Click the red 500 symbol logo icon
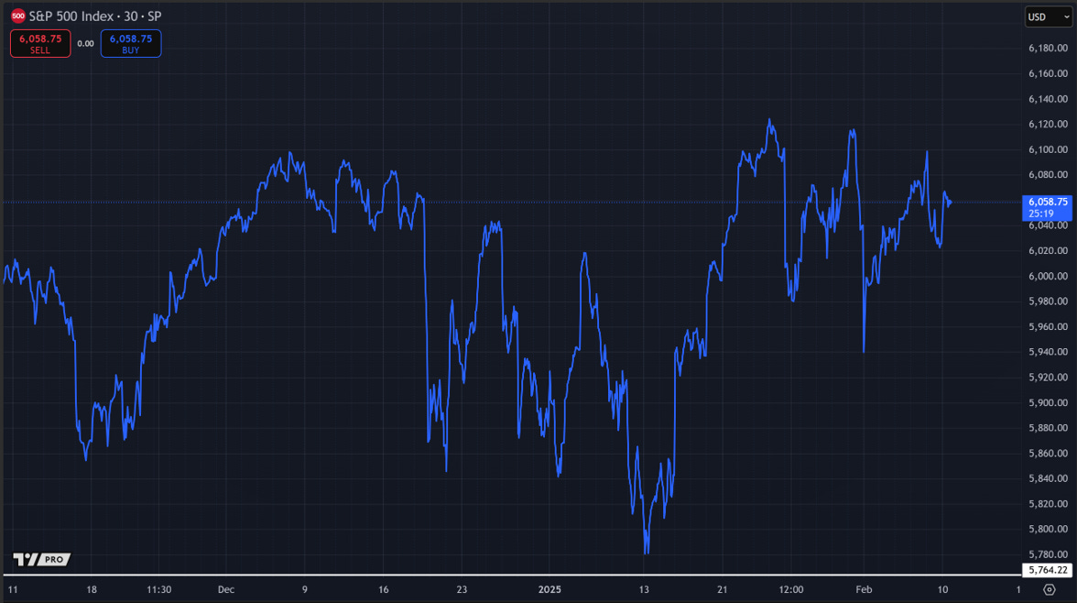This screenshot has height=603, width=1077. click(x=18, y=16)
